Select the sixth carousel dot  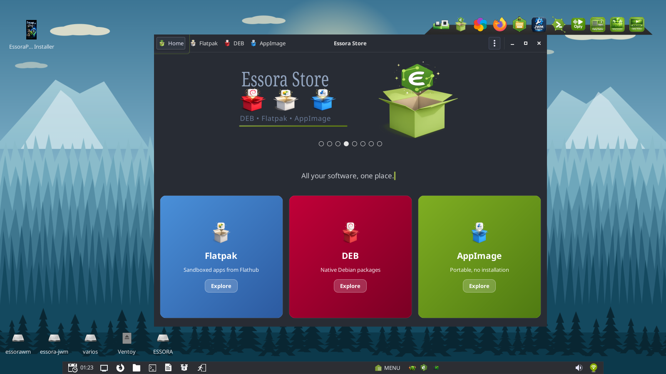point(363,144)
